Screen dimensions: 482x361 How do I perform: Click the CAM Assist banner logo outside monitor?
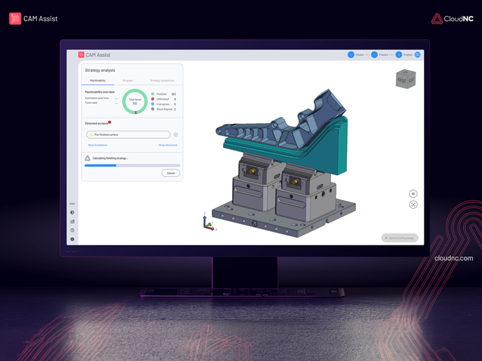tap(33, 19)
